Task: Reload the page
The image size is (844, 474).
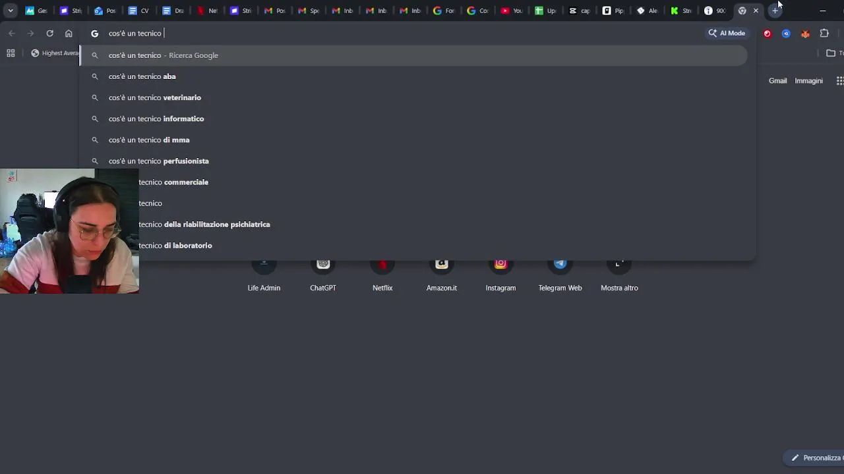Action: pos(49,33)
